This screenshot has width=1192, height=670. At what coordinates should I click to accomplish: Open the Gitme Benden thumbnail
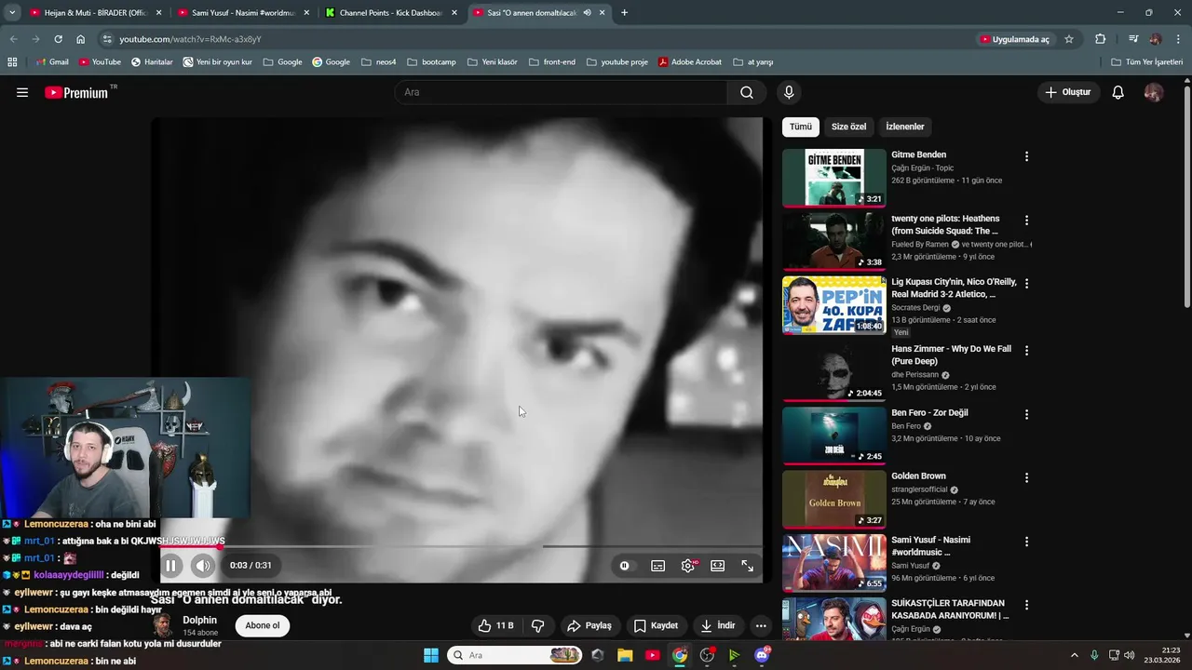834,178
